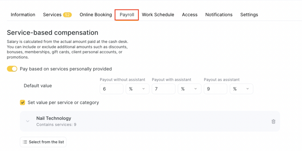Screen dimensions: 302x151
Task: Open unit dropdown for Payout as assistant
Action: click(x=241, y=89)
